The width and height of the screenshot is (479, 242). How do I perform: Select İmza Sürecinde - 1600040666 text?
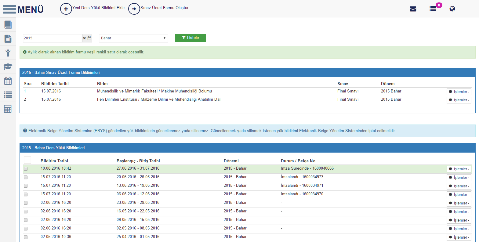(x=307, y=168)
